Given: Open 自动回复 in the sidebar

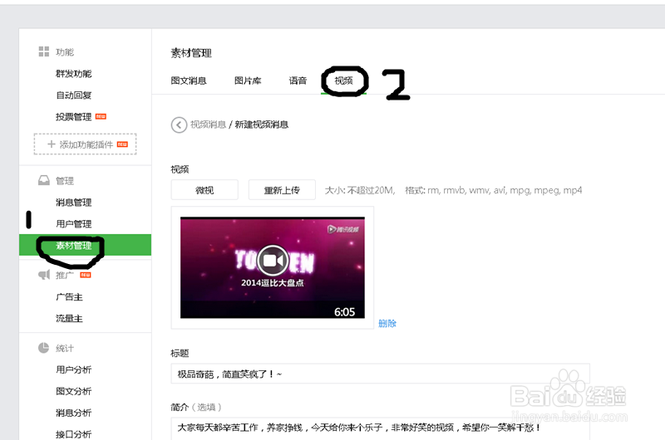Looking at the screenshot, I should (74, 95).
